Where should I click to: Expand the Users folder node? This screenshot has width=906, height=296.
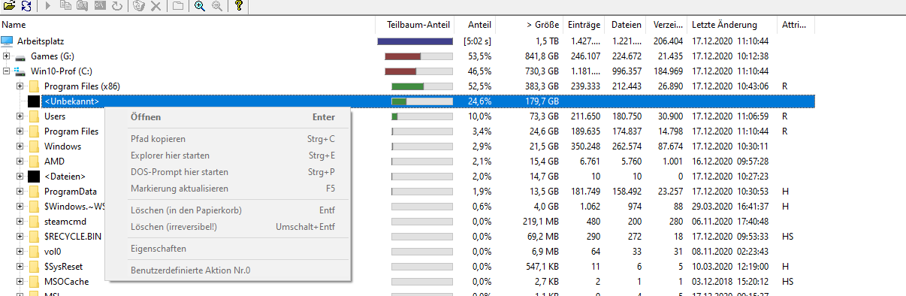[20, 116]
